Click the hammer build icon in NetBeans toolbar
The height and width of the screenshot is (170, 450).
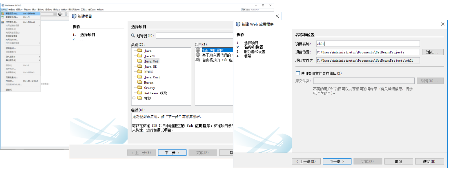pos(66,14)
